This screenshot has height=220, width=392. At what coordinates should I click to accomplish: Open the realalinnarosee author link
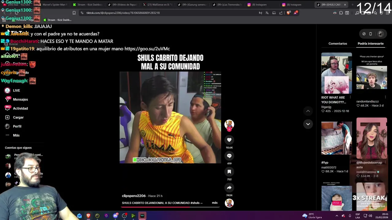click(x=366, y=172)
